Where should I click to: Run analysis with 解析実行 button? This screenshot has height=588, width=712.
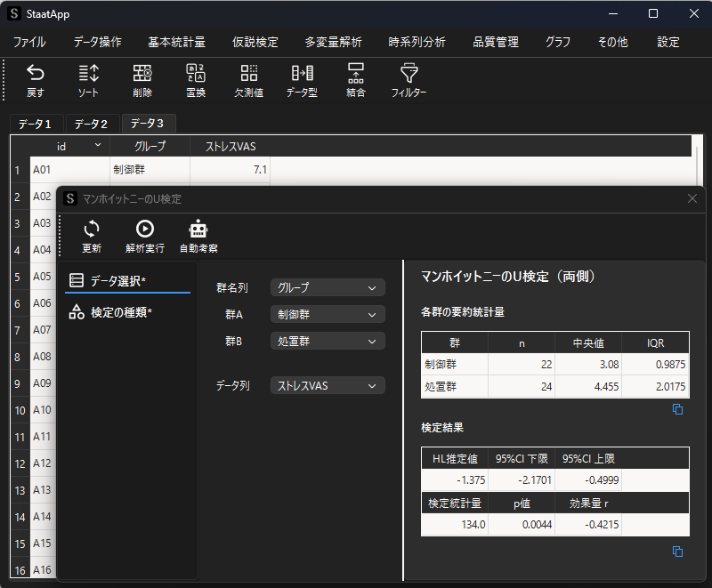coord(145,236)
